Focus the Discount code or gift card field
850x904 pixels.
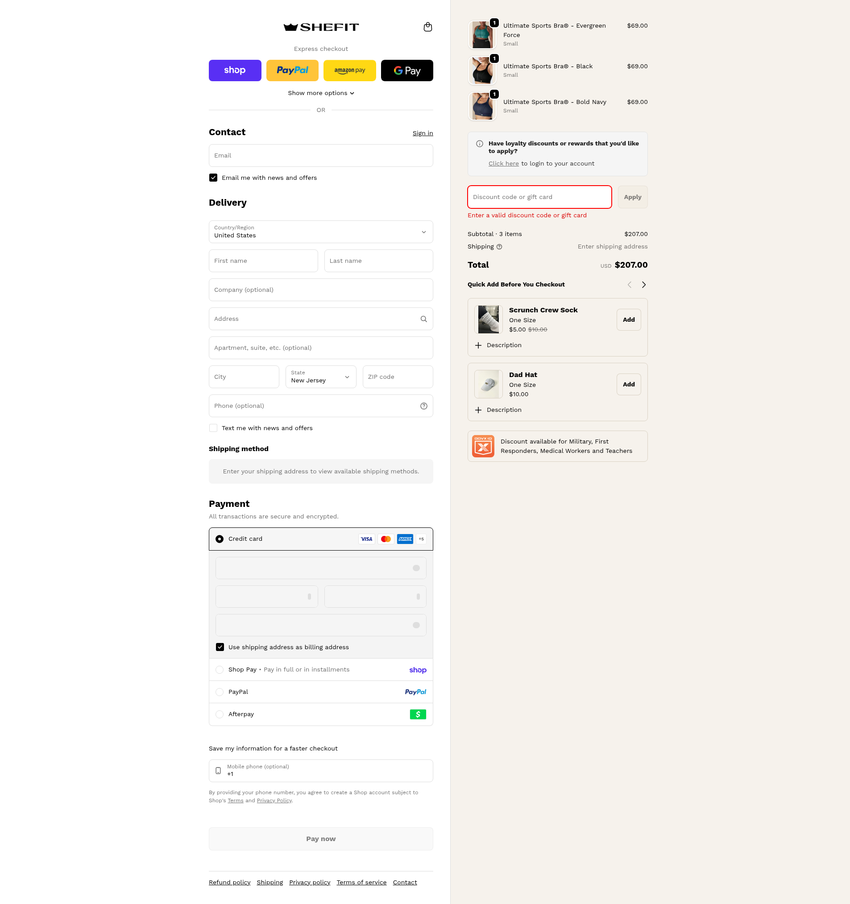(x=539, y=197)
